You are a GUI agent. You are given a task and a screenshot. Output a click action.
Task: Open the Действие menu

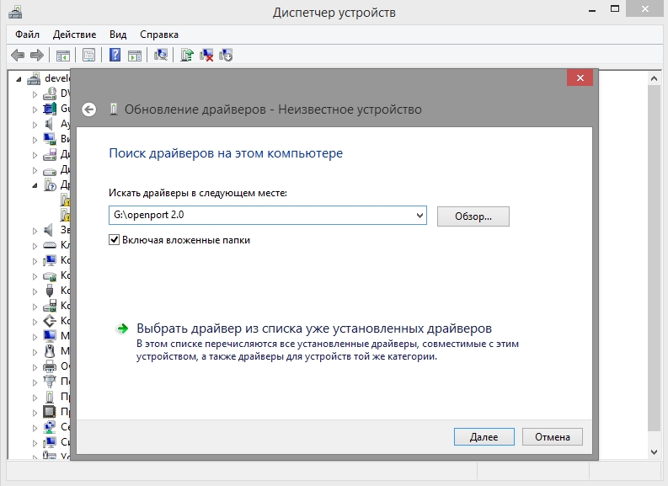point(75,35)
